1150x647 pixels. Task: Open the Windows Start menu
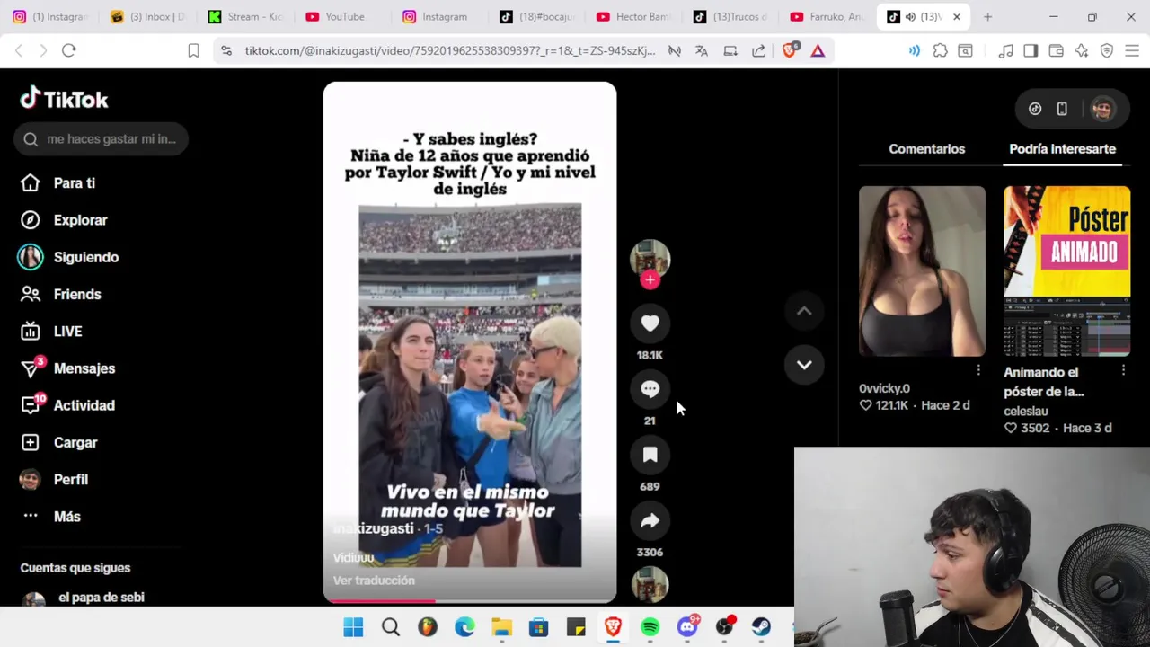coord(353,627)
